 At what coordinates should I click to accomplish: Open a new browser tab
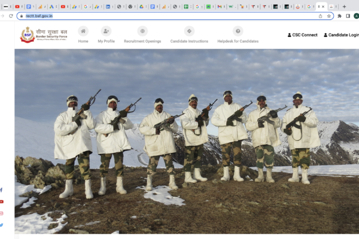click(x=344, y=7)
